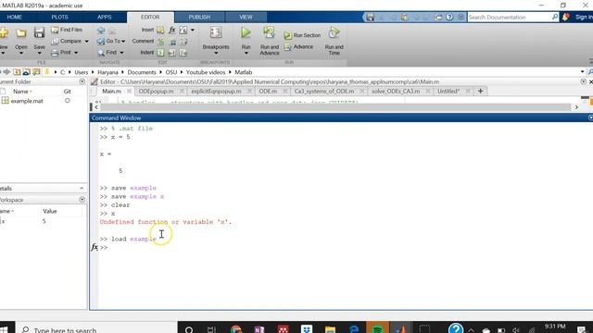Click the Name column header in Current Folder
The width and height of the screenshot is (593, 333).
coord(22,92)
